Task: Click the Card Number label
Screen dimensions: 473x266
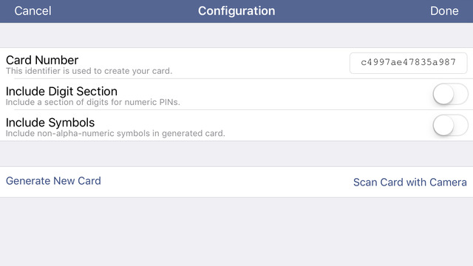Action: (x=42, y=60)
